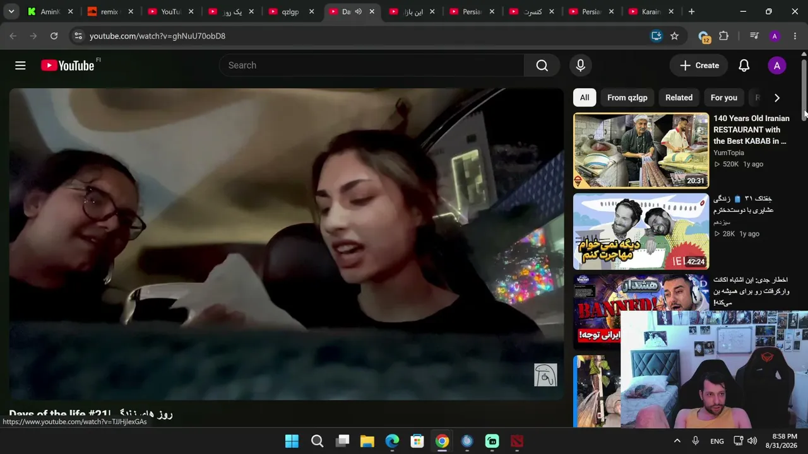
Task: Open a new tab with plus
Action: (x=691, y=11)
